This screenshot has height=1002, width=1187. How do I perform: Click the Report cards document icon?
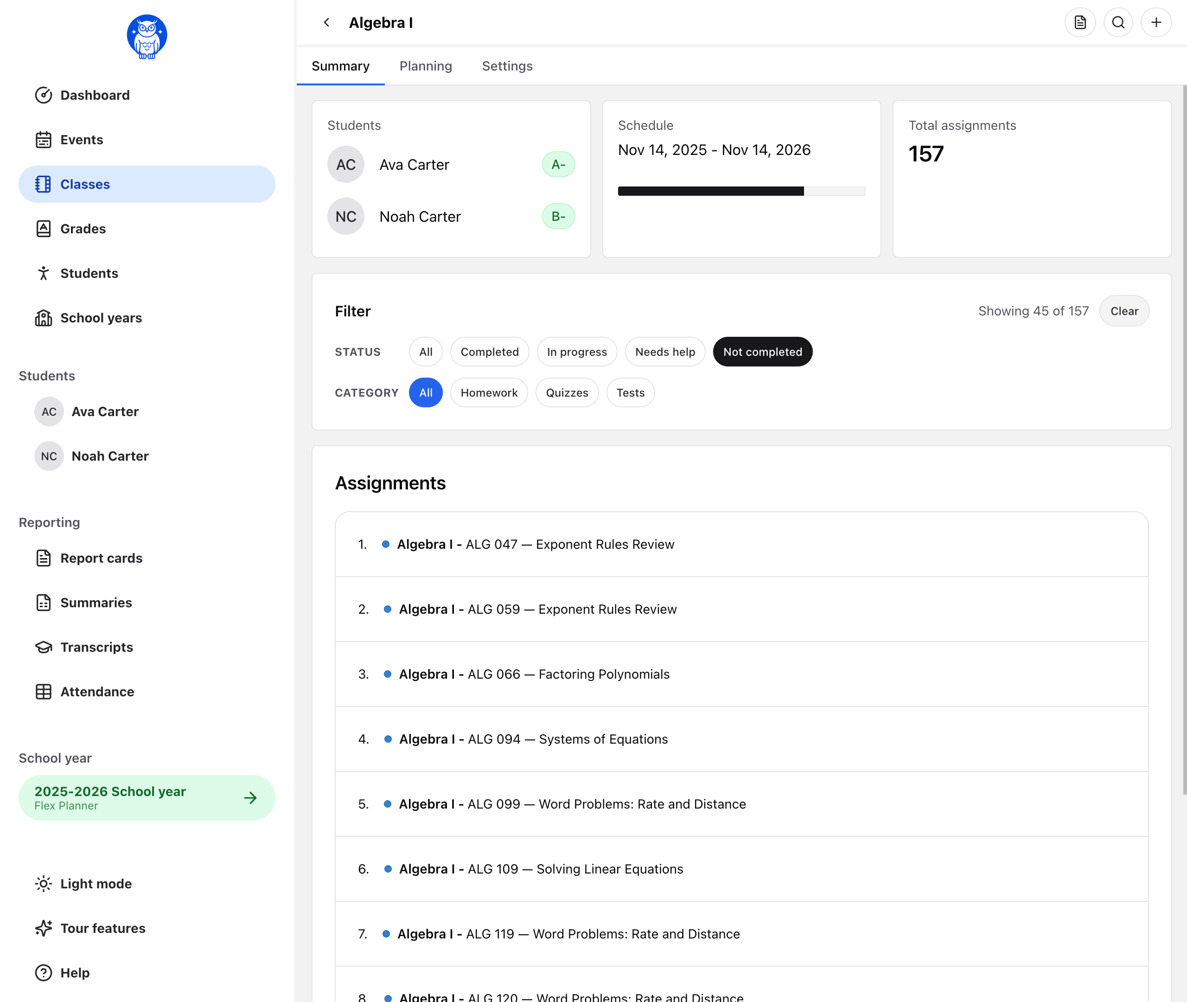pyautogui.click(x=44, y=559)
